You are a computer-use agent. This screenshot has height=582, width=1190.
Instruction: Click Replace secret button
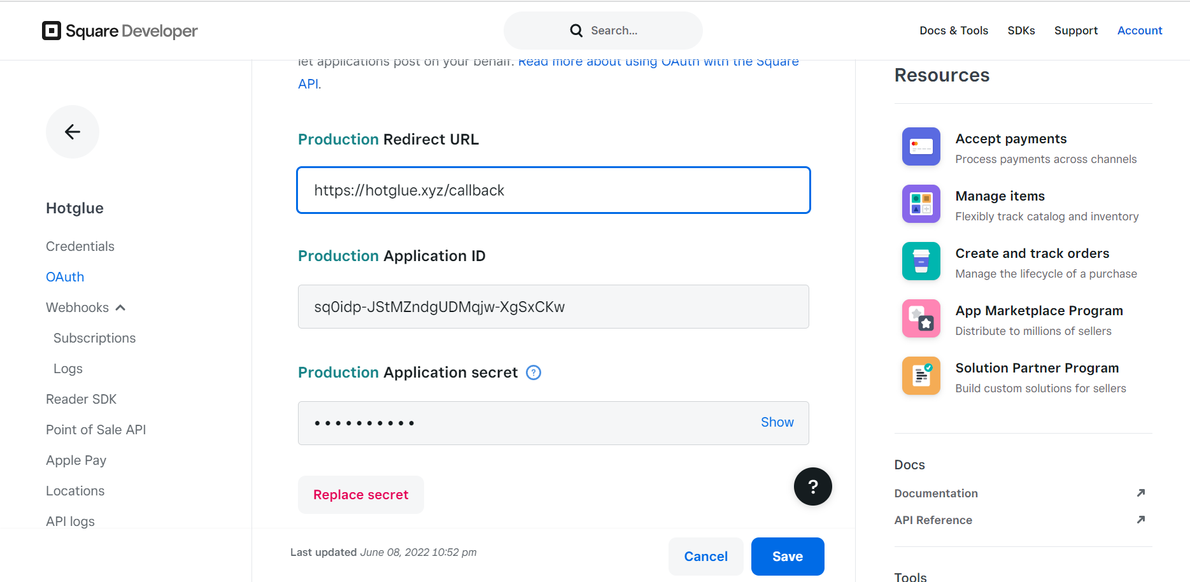click(361, 495)
